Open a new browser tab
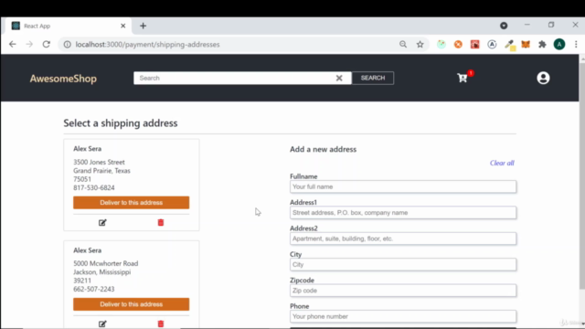The width and height of the screenshot is (585, 329). coord(143,26)
